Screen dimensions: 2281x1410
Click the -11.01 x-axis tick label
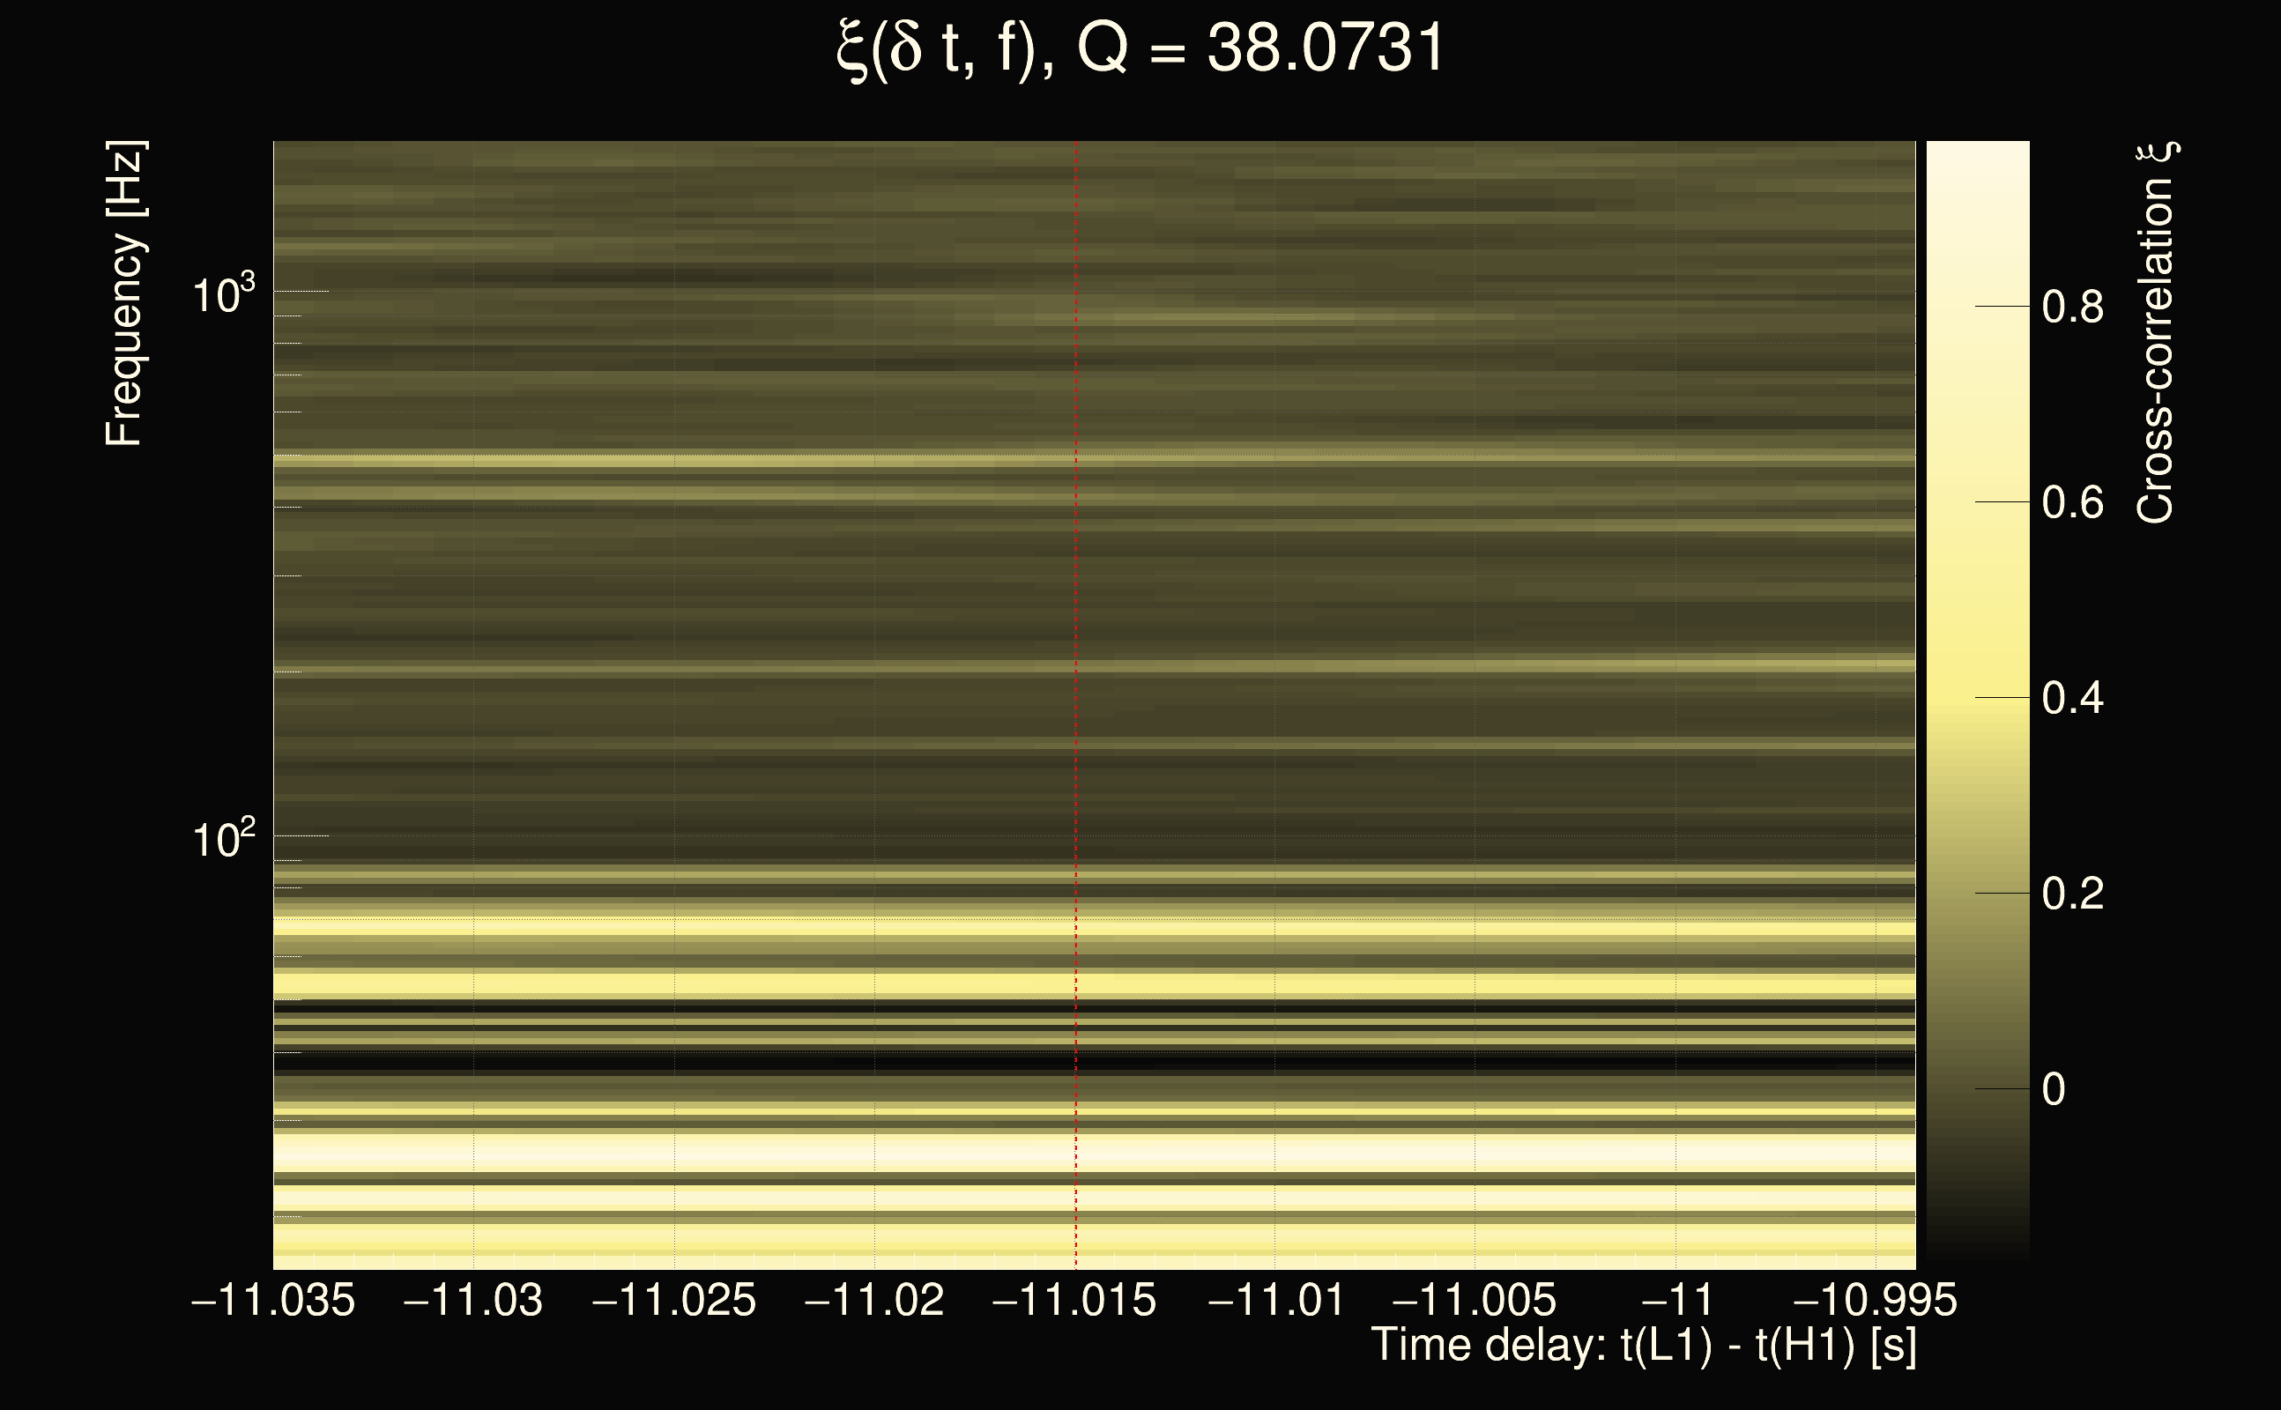1275,1300
